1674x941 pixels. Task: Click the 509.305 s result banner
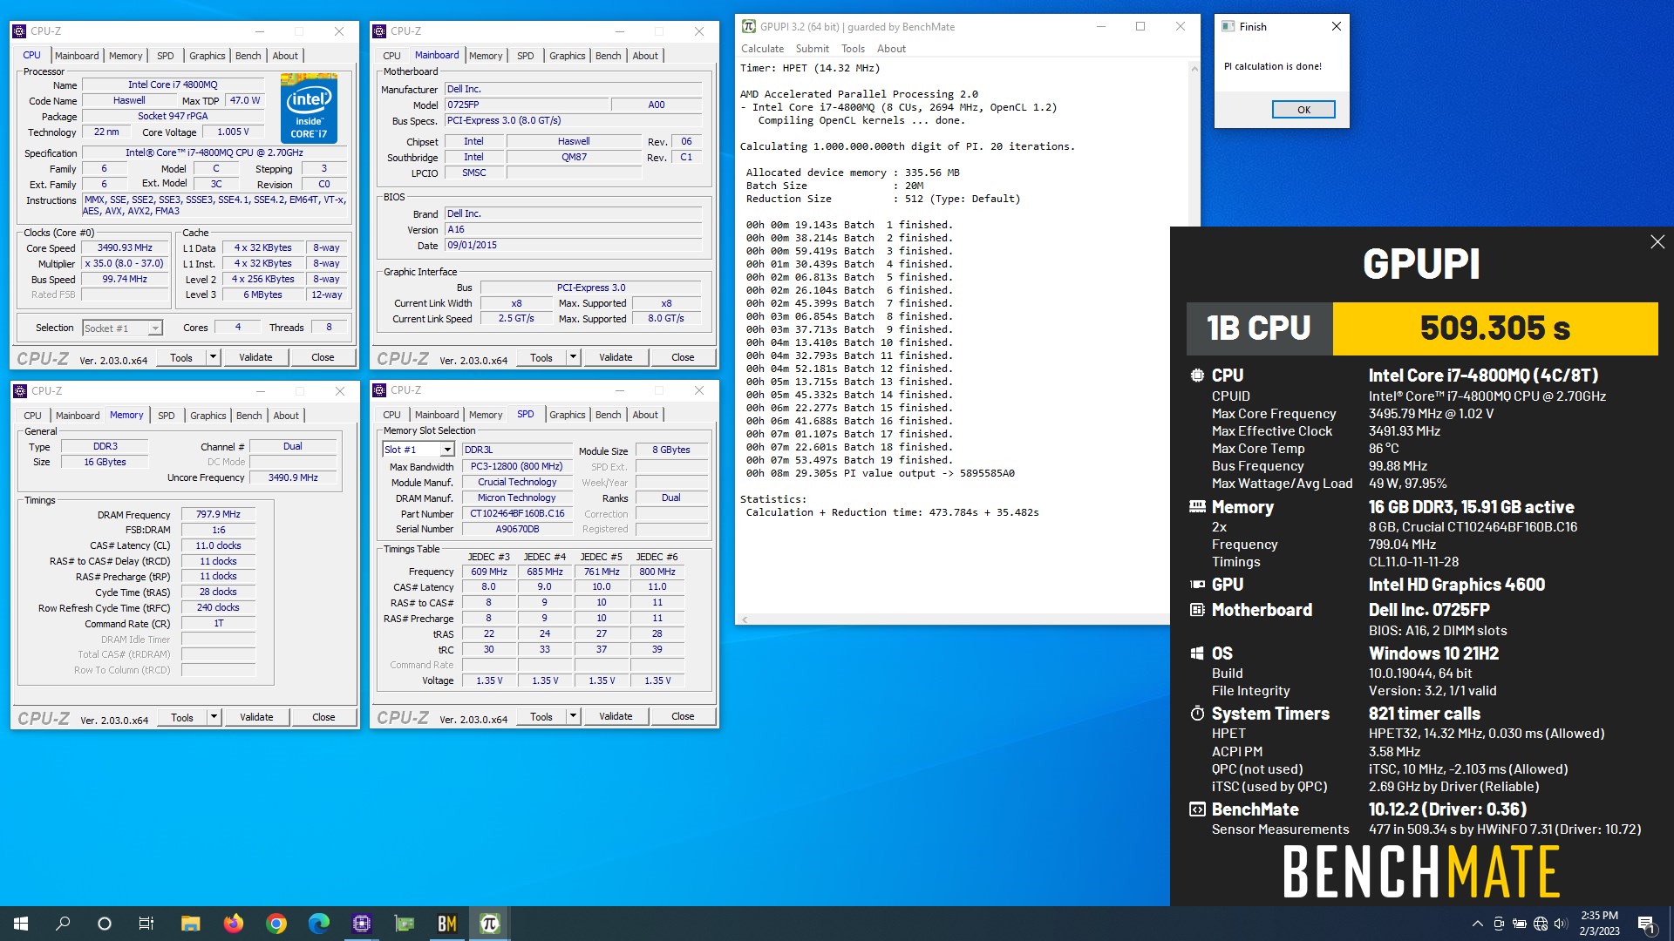coord(1495,328)
